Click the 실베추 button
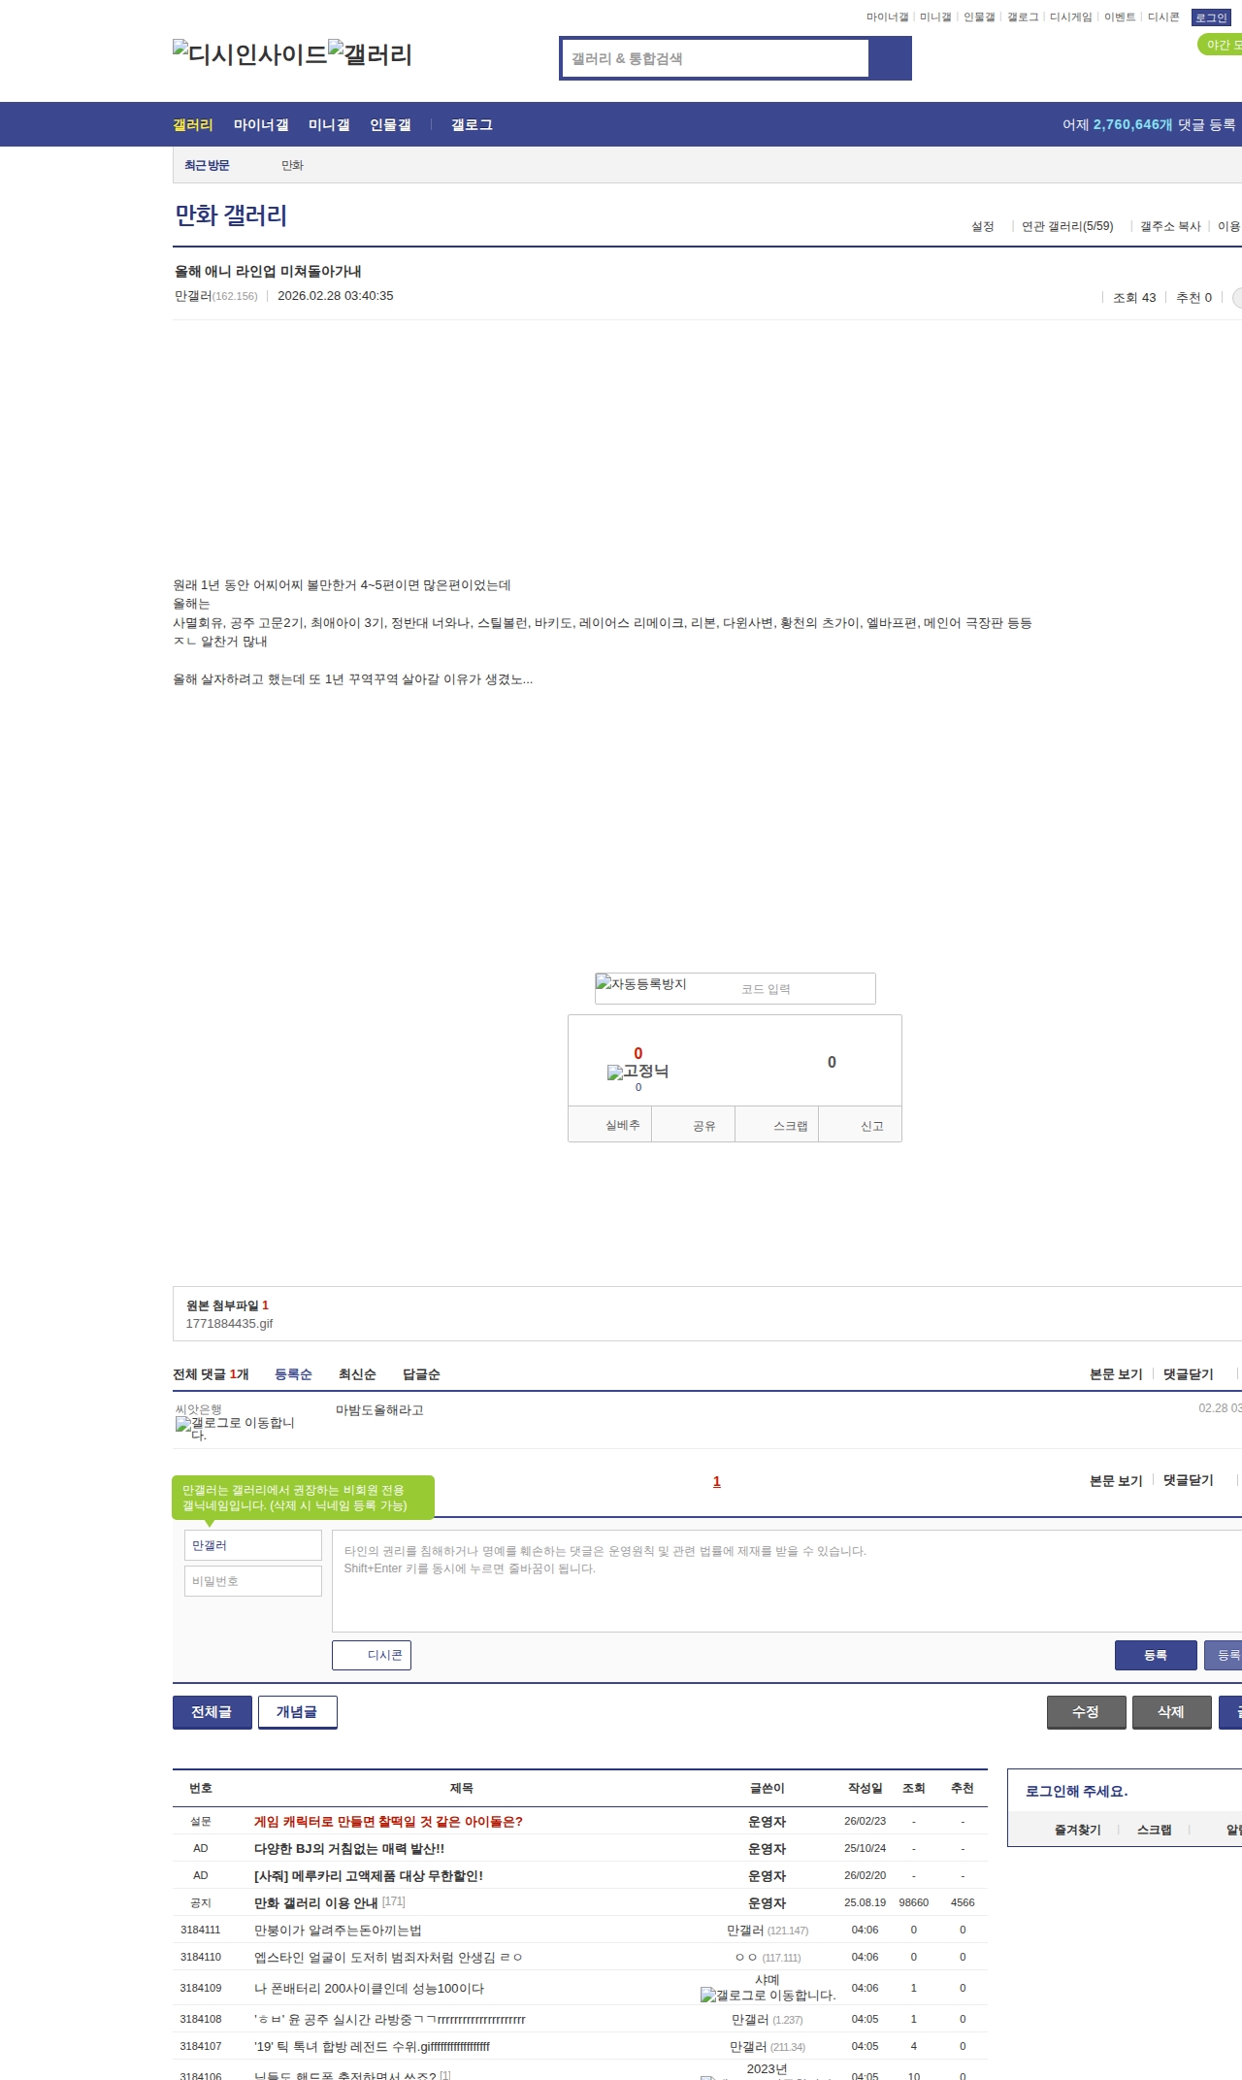The image size is (1242, 2080). pos(610,1125)
